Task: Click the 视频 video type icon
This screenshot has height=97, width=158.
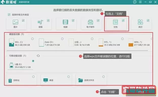Action: (x=65, y=22)
